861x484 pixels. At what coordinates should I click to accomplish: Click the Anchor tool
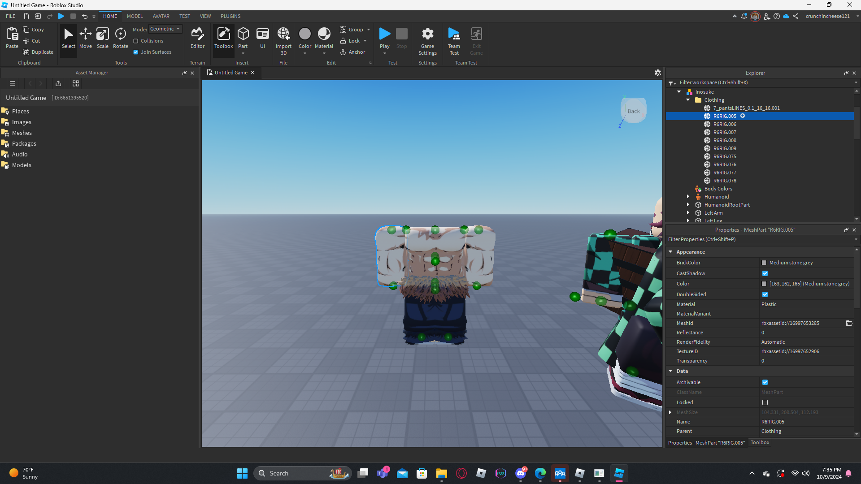click(352, 52)
